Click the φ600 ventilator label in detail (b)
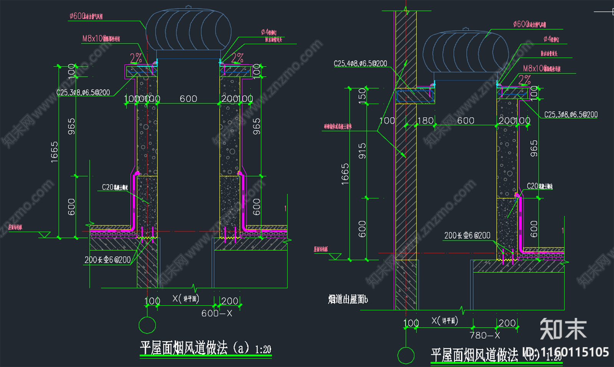The height and width of the screenshot is (367, 614). (530, 24)
